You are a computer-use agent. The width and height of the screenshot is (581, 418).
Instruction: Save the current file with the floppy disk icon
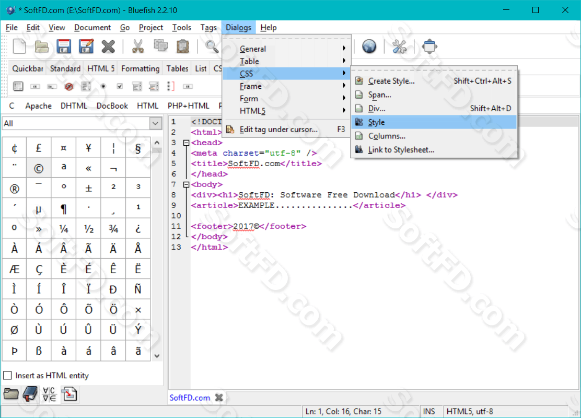[x=64, y=47]
